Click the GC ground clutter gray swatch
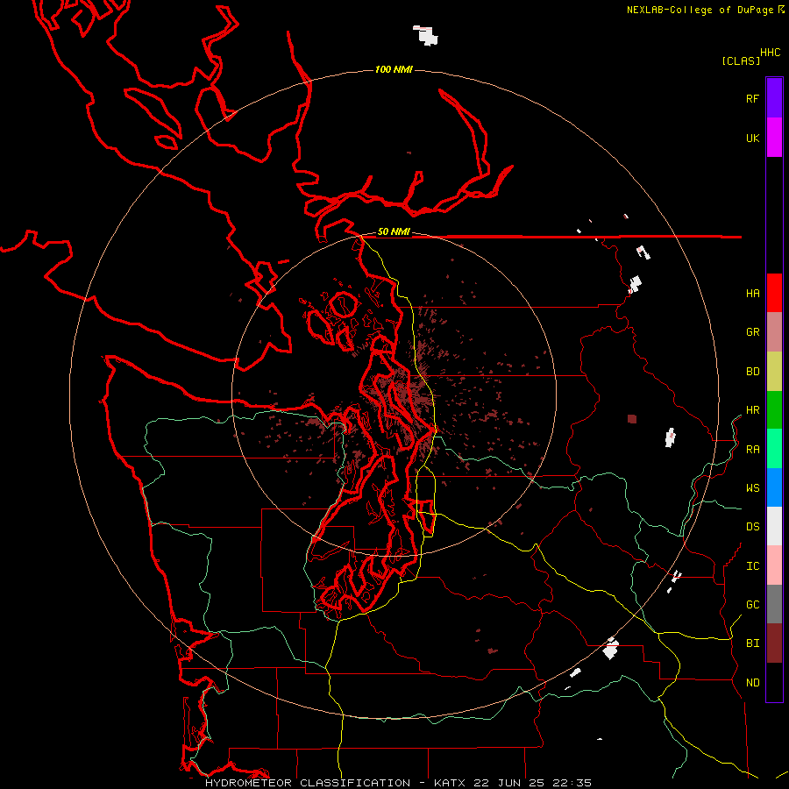Image resolution: width=789 pixels, height=789 pixels. click(774, 604)
